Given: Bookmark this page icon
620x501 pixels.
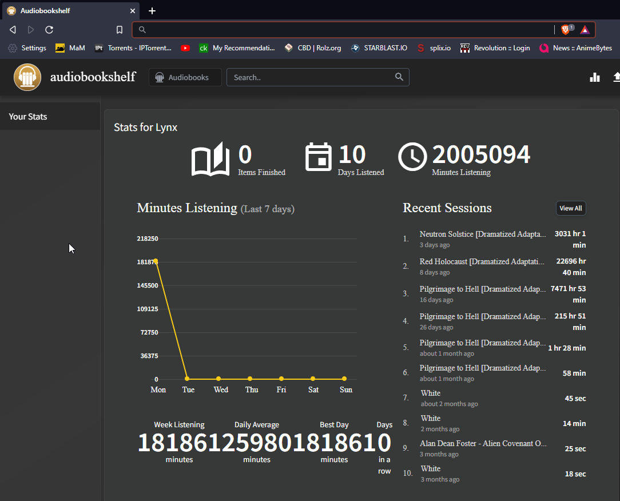Looking at the screenshot, I should (120, 30).
